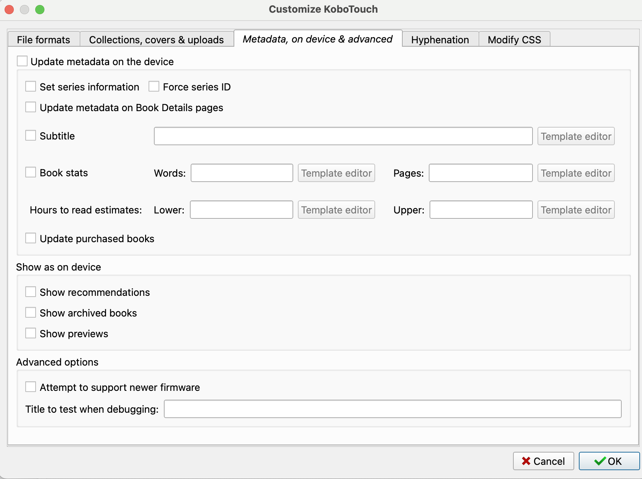Viewport: 642px width, 479px height.
Task: Toggle Show recommendations checkbox
Action: [x=31, y=292]
